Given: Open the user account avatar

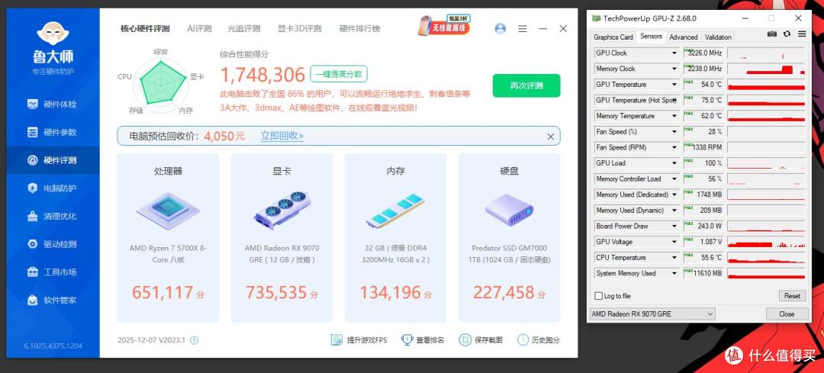Looking at the screenshot, I should 501,29.
